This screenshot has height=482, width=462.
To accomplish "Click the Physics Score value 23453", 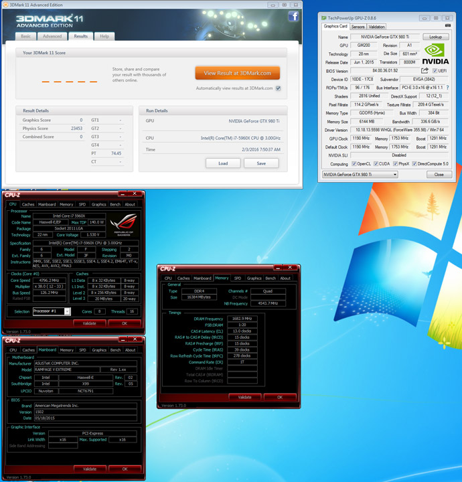I will 76,129.
